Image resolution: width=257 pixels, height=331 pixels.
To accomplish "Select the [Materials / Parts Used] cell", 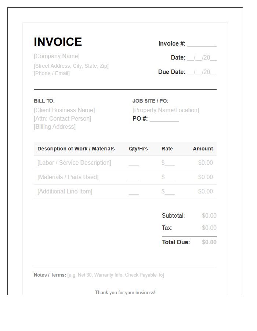I will (68, 177).
